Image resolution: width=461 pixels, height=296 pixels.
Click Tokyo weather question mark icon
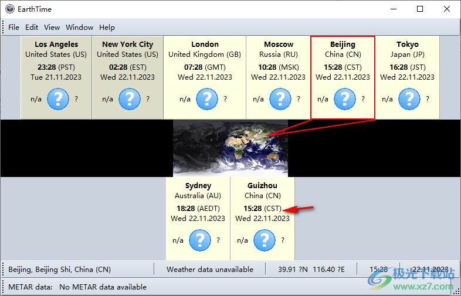tap(409, 99)
